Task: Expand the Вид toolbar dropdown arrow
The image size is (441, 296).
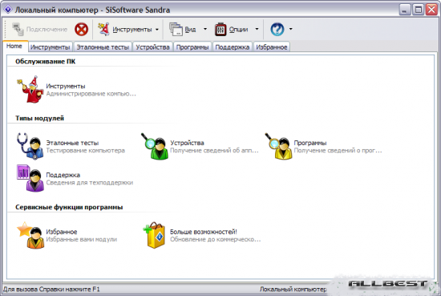Action: coord(205,29)
